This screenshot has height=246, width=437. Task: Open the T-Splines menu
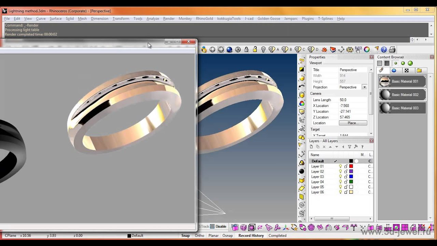pyautogui.click(x=325, y=18)
